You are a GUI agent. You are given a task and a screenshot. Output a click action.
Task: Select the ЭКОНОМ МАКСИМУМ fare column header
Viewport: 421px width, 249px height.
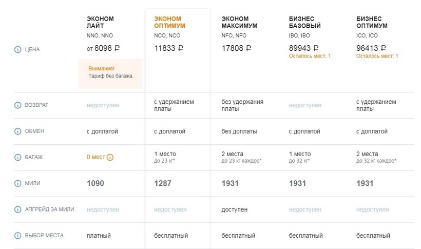coord(239,22)
